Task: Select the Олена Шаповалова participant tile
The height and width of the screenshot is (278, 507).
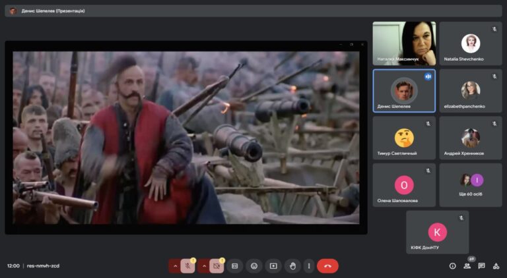Action: [x=404, y=185]
